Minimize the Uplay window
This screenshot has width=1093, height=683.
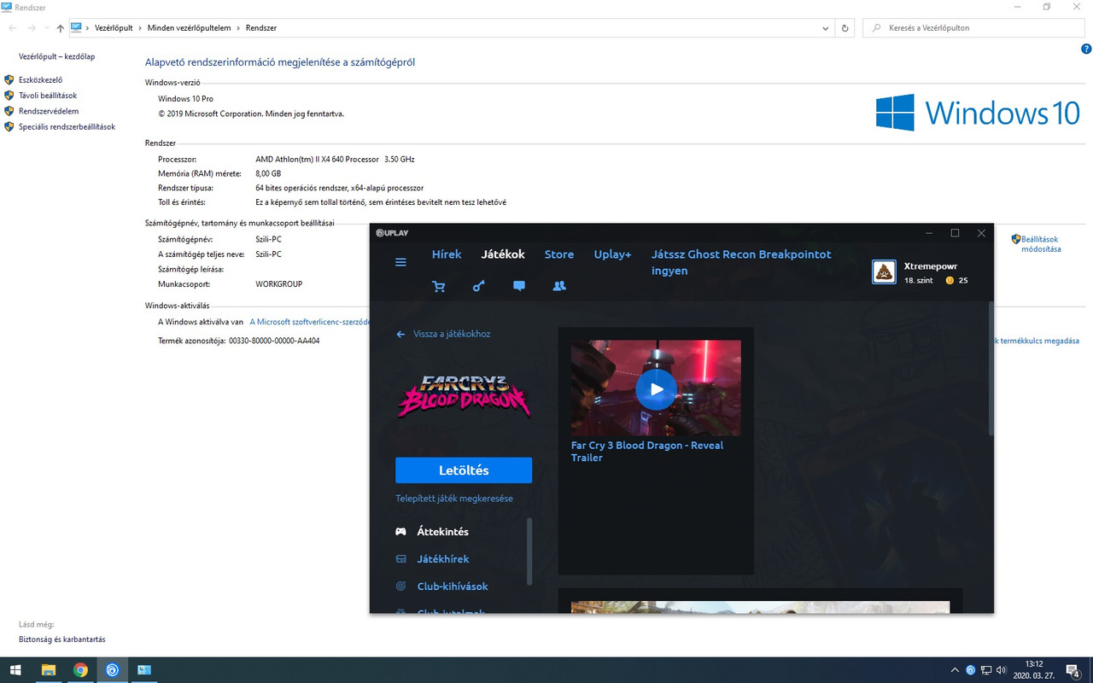click(929, 233)
